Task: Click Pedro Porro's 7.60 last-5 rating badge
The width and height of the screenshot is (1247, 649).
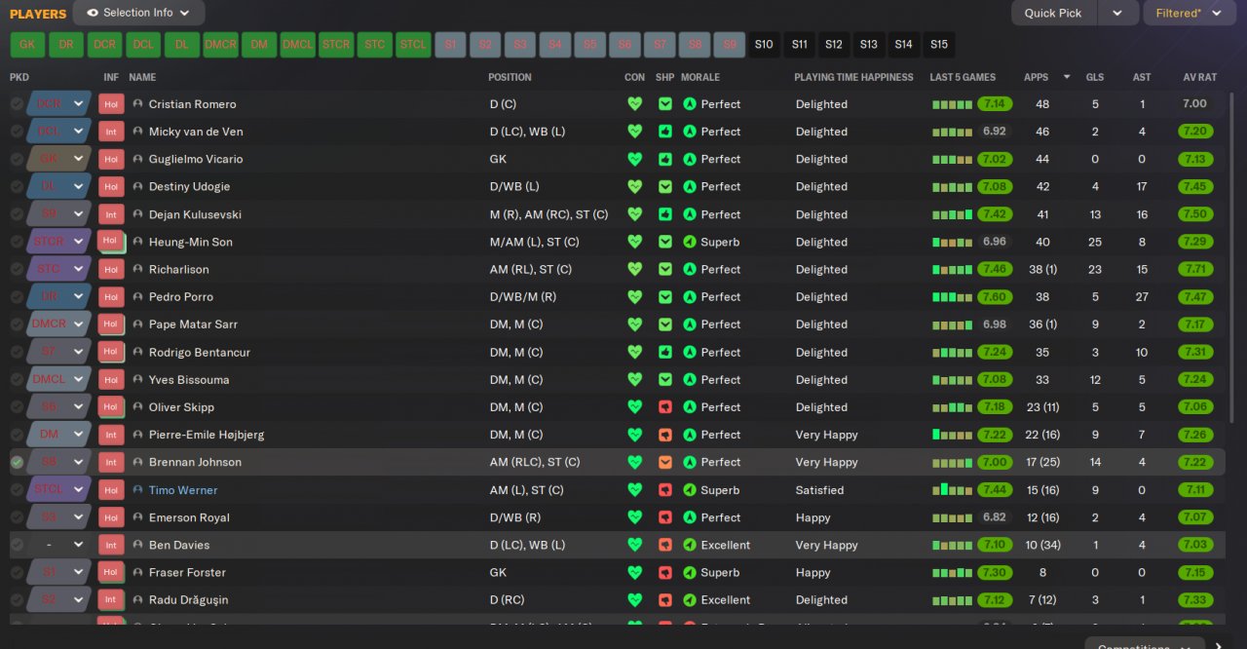Action: click(995, 297)
